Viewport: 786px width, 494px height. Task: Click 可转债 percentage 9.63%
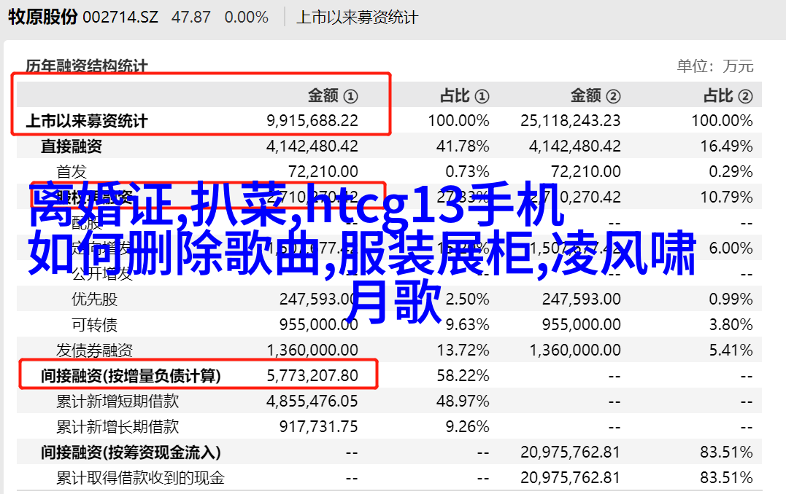tap(467, 325)
